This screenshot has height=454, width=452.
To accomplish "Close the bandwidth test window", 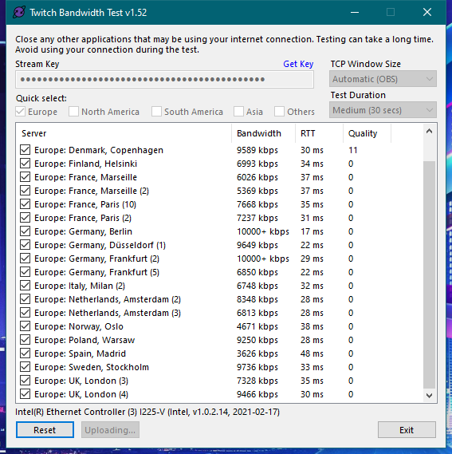I will point(427,13).
